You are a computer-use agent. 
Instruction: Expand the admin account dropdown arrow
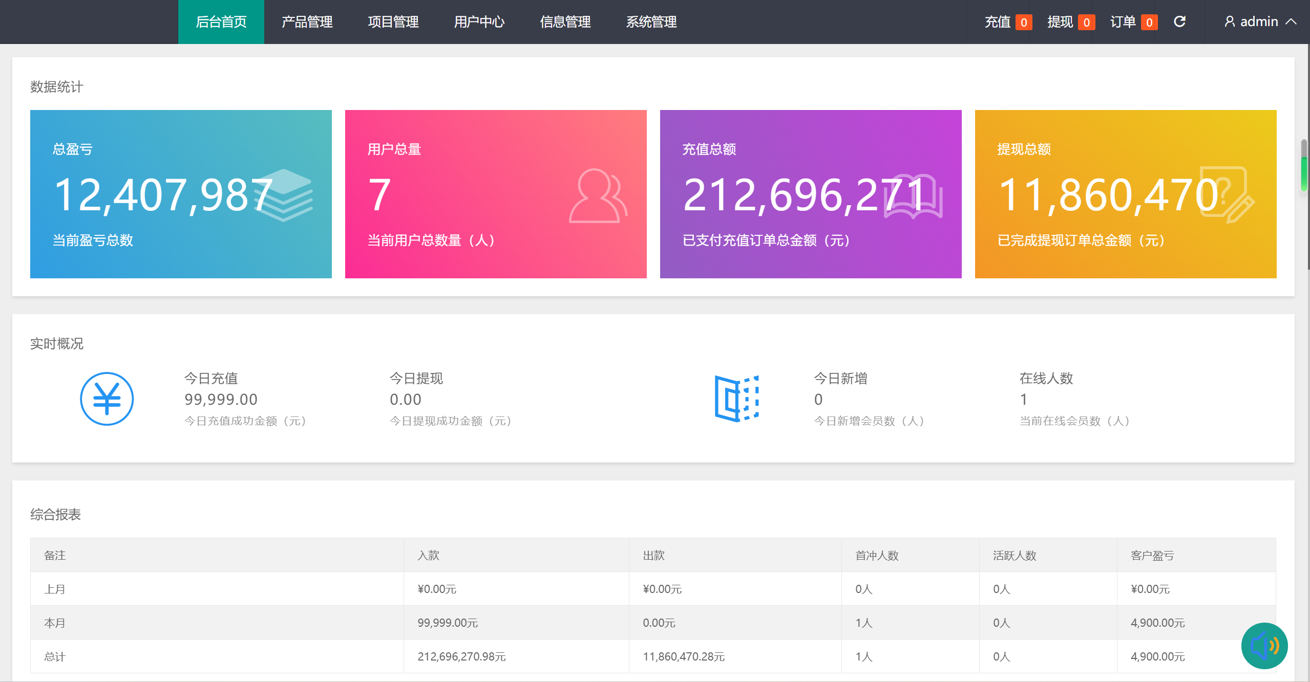(x=1292, y=21)
